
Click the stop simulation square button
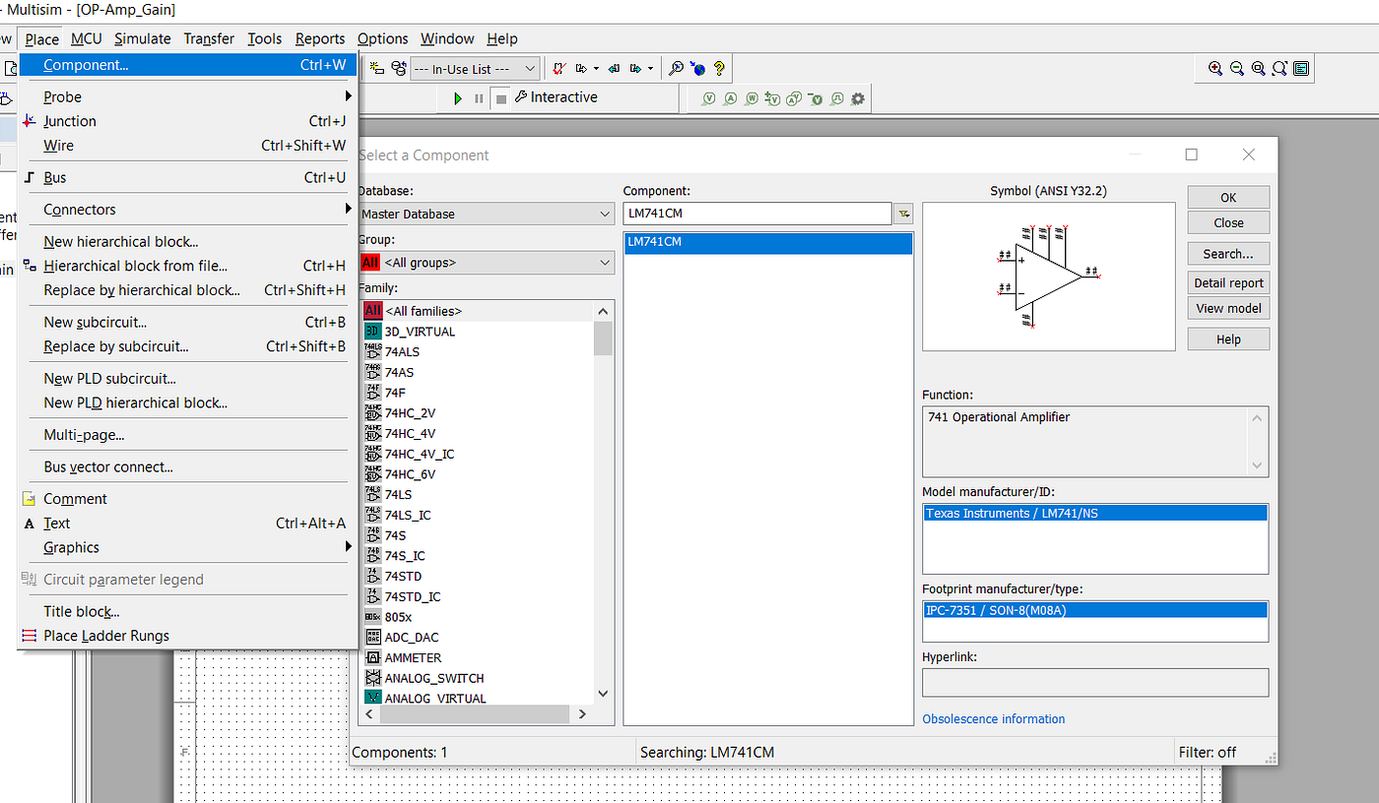point(500,97)
